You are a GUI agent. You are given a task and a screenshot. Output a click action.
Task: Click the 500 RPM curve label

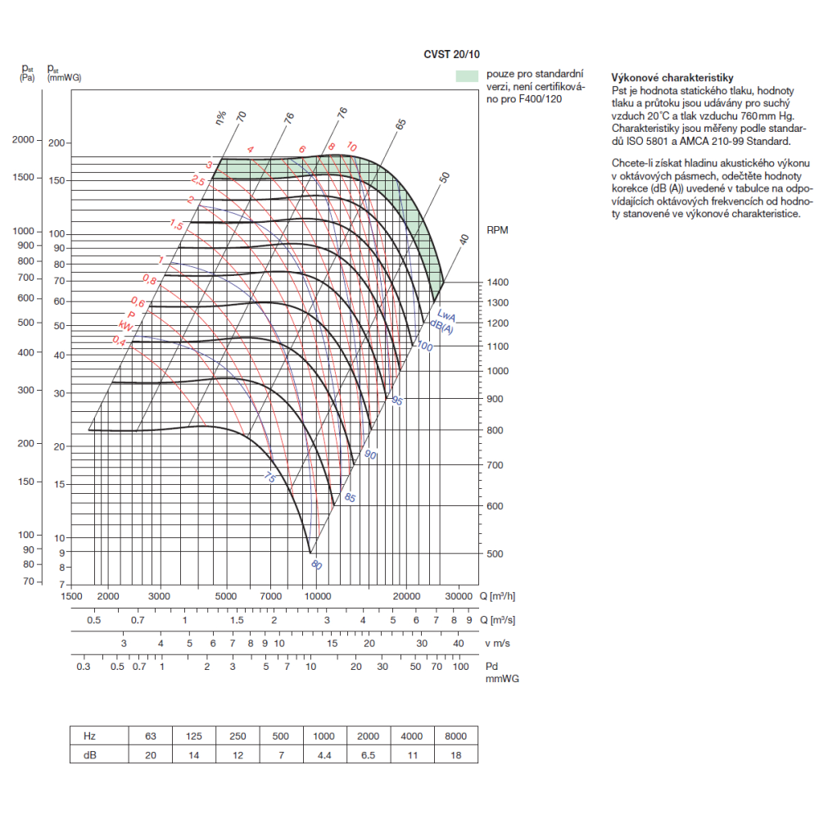click(495, 554)
